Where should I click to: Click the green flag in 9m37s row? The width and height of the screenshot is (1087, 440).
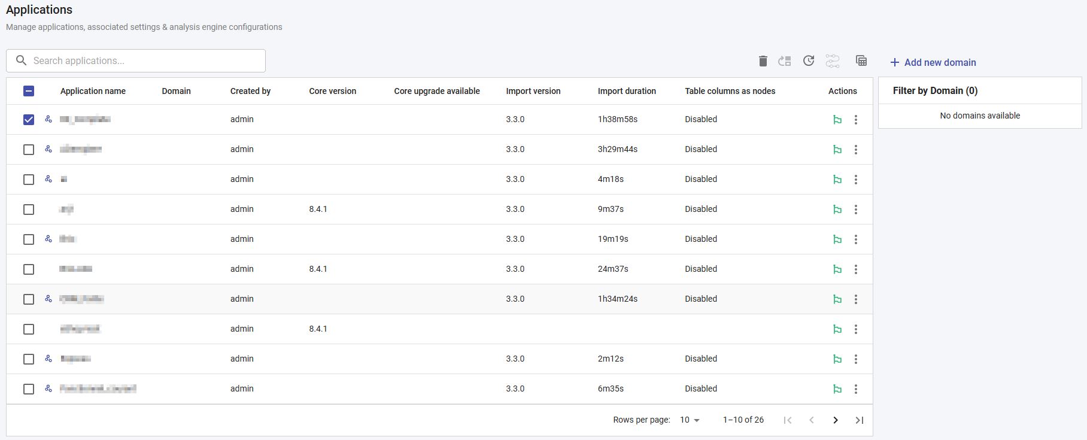[837, 210]
